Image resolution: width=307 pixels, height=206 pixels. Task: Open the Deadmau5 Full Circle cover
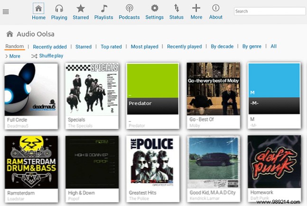tap(31, 89)
